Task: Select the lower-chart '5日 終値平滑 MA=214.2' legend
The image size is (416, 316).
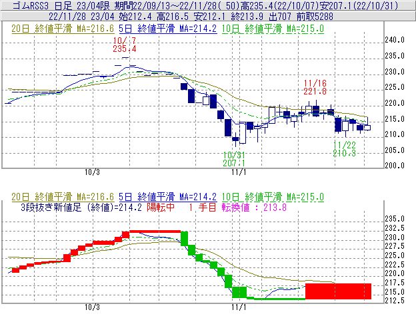Action: pyautogui.click(x=168, y=197)
